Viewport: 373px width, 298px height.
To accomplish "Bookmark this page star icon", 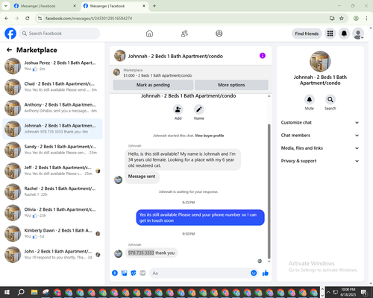I will pyautogui.click(x=342, y=19).
